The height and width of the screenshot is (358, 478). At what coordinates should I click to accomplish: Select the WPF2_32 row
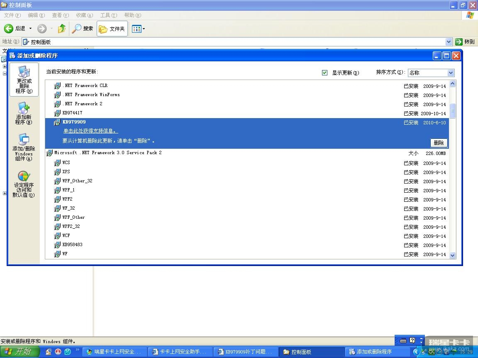pos(247,227)
